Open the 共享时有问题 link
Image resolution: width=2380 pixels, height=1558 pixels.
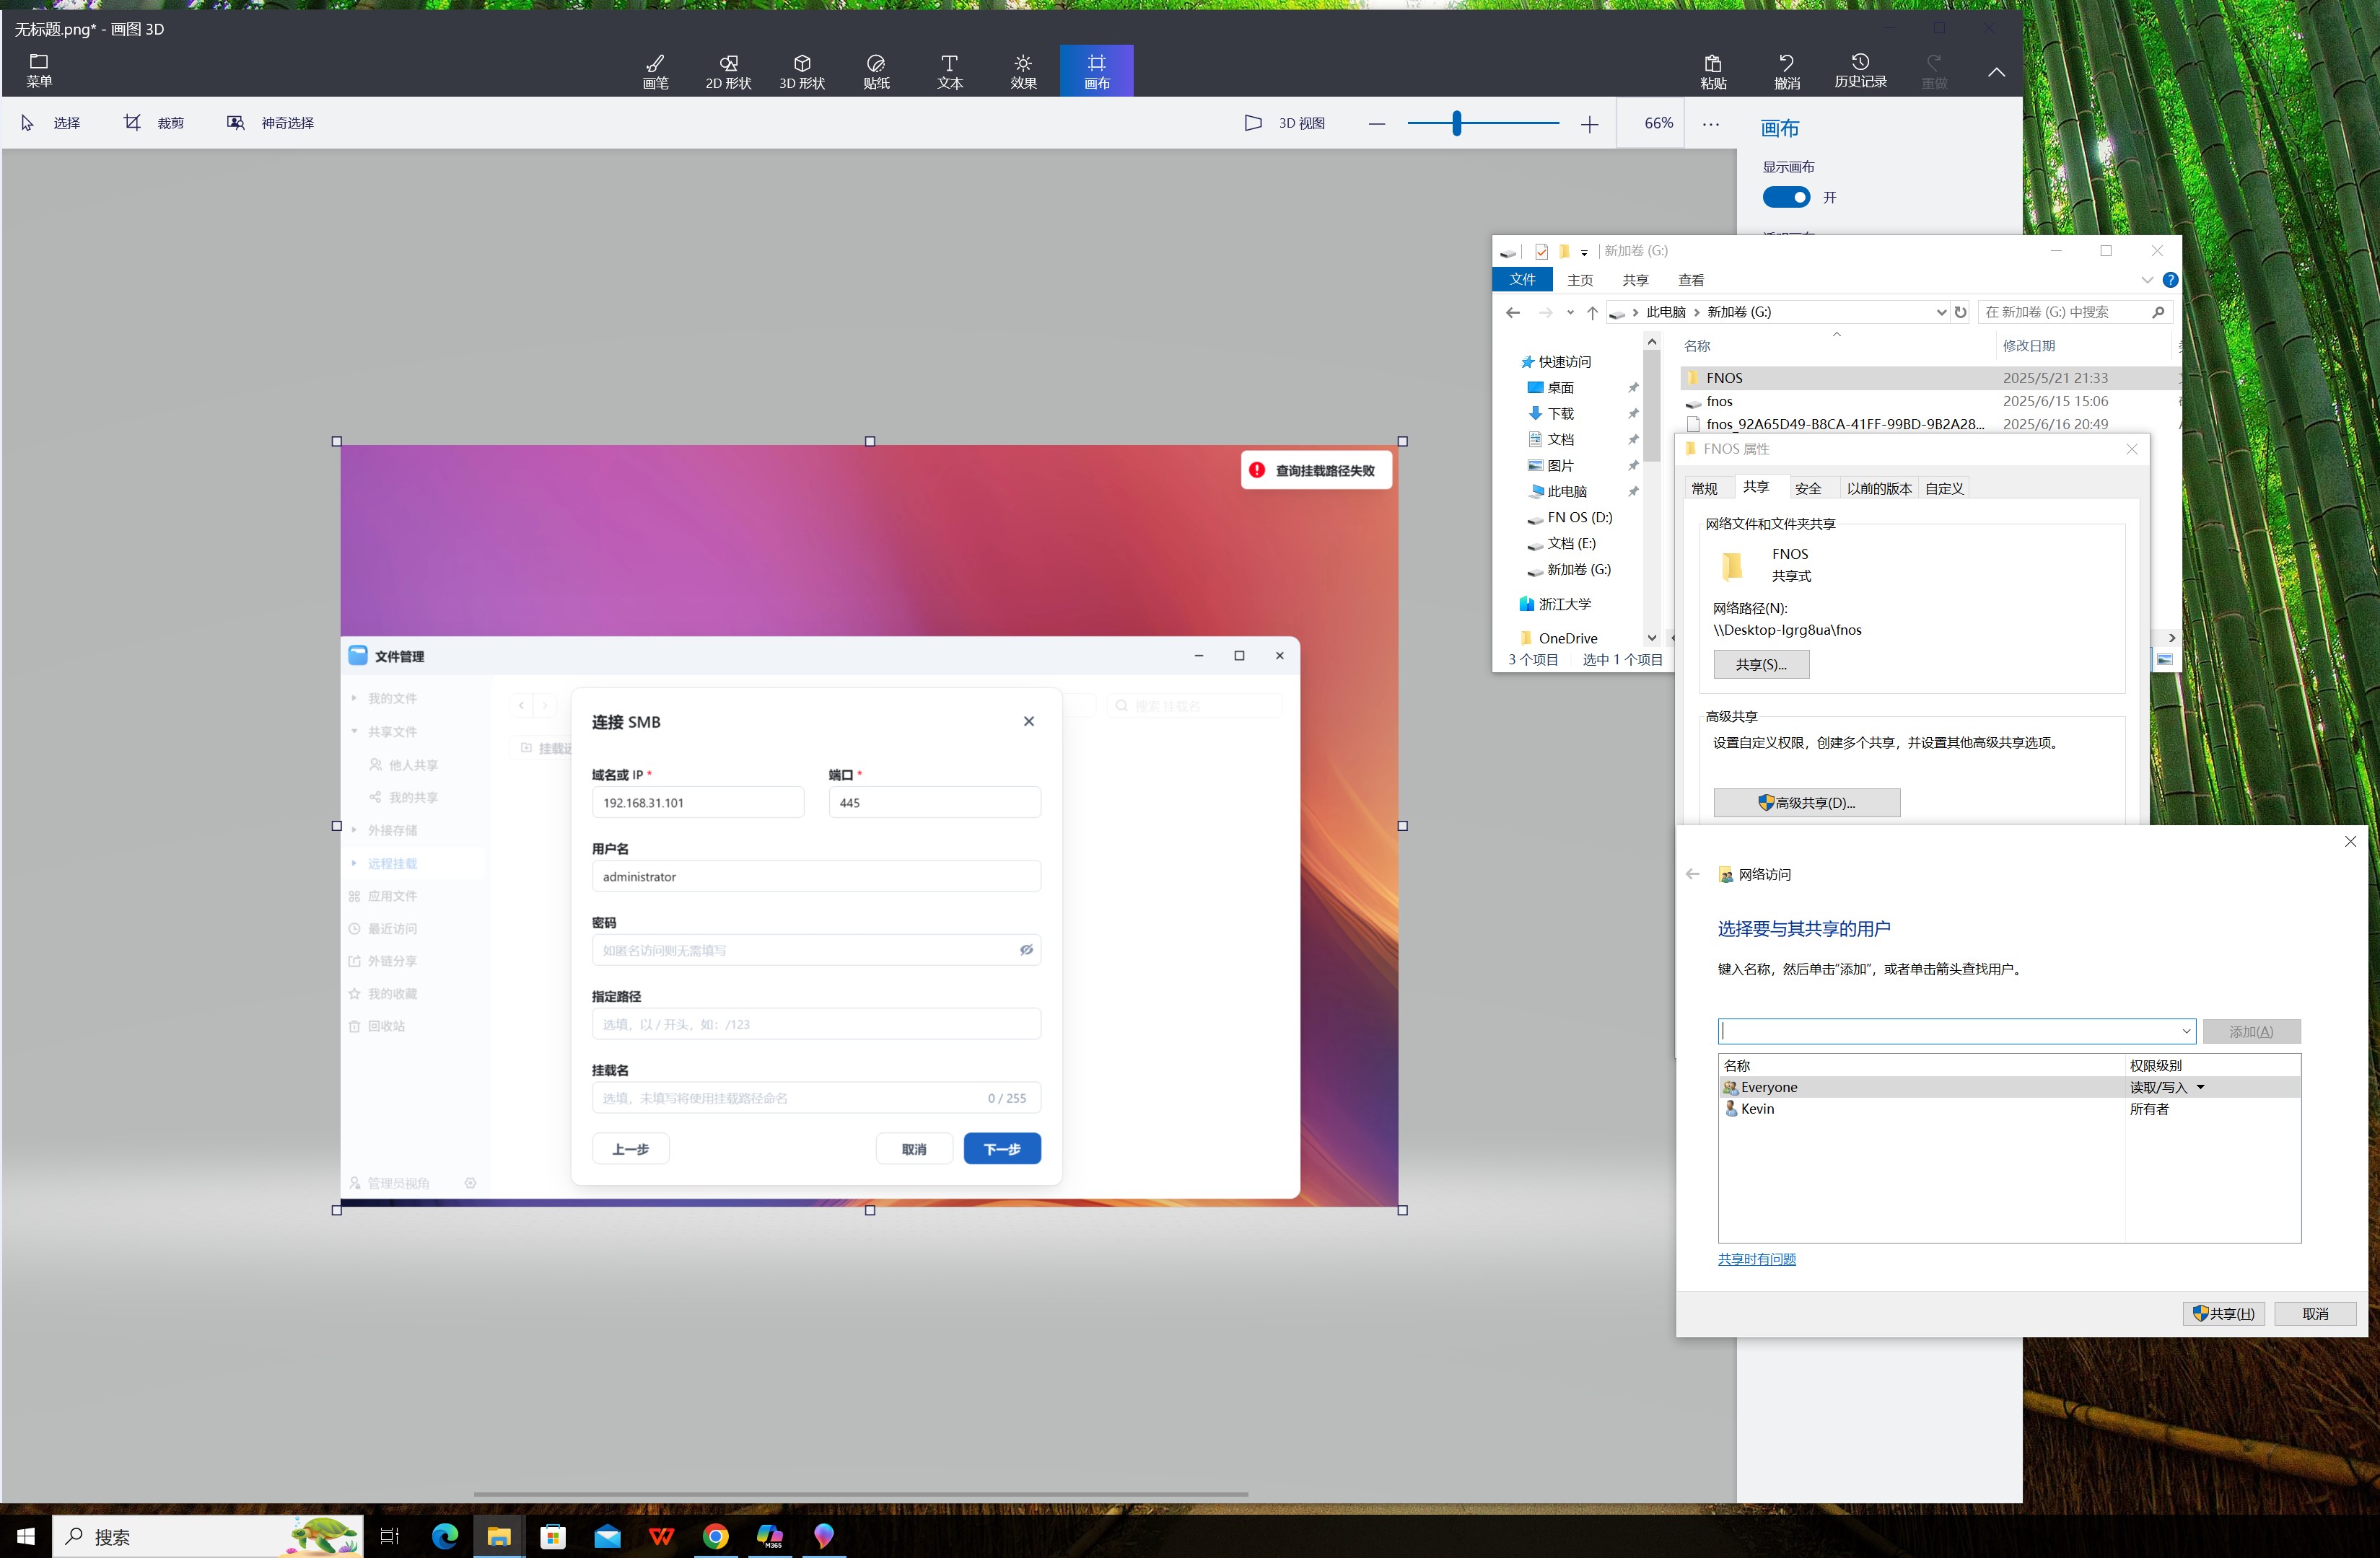point(1756,1259)
